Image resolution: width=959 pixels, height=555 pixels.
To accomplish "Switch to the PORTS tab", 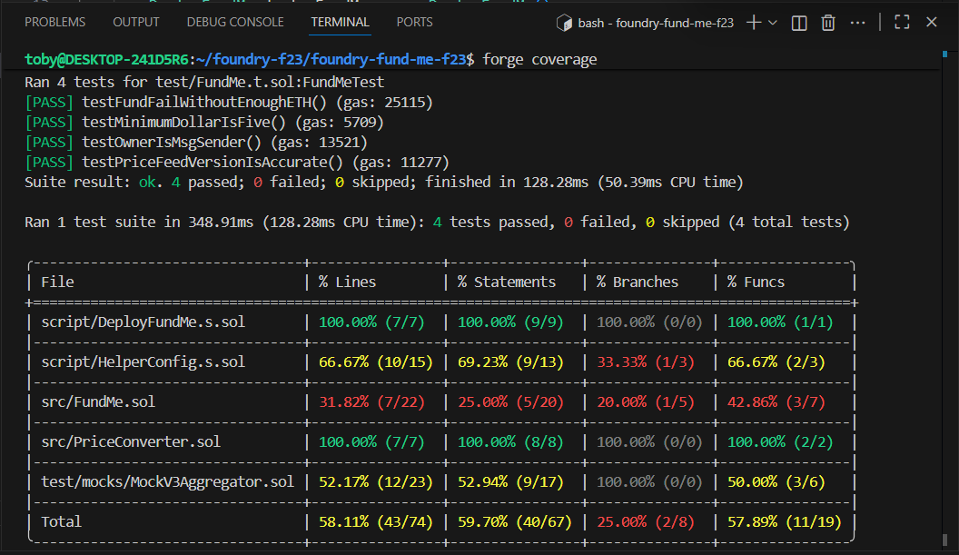I will click(x=415, y=22).
